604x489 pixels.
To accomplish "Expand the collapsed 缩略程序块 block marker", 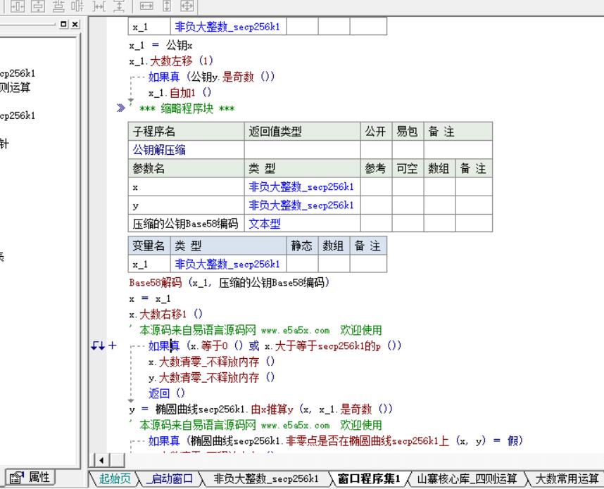I will click(x=121, y=108).
